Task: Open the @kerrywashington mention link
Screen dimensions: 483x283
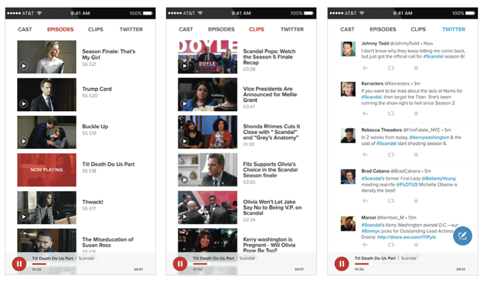Action: pyautogui.click(x=429, y=137)
